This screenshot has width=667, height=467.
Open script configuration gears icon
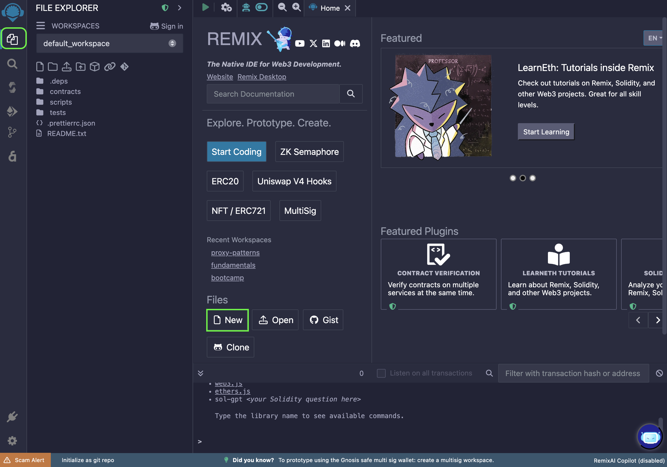pos(226,7)
